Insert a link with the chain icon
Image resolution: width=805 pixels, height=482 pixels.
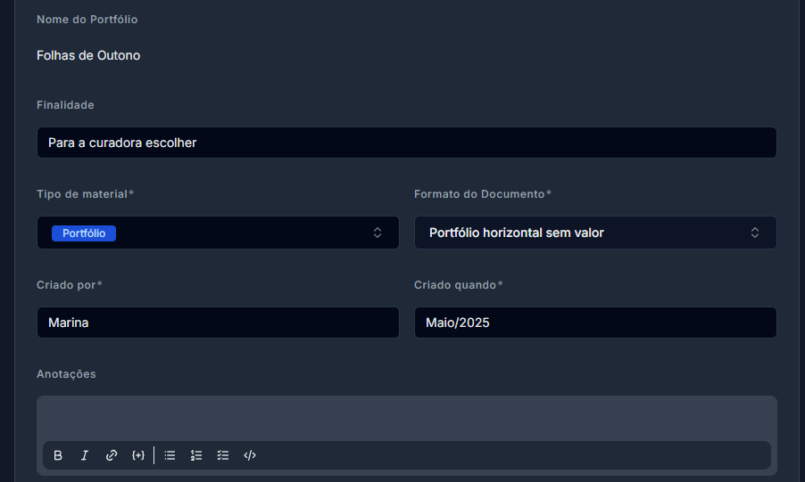coord(112,455)
